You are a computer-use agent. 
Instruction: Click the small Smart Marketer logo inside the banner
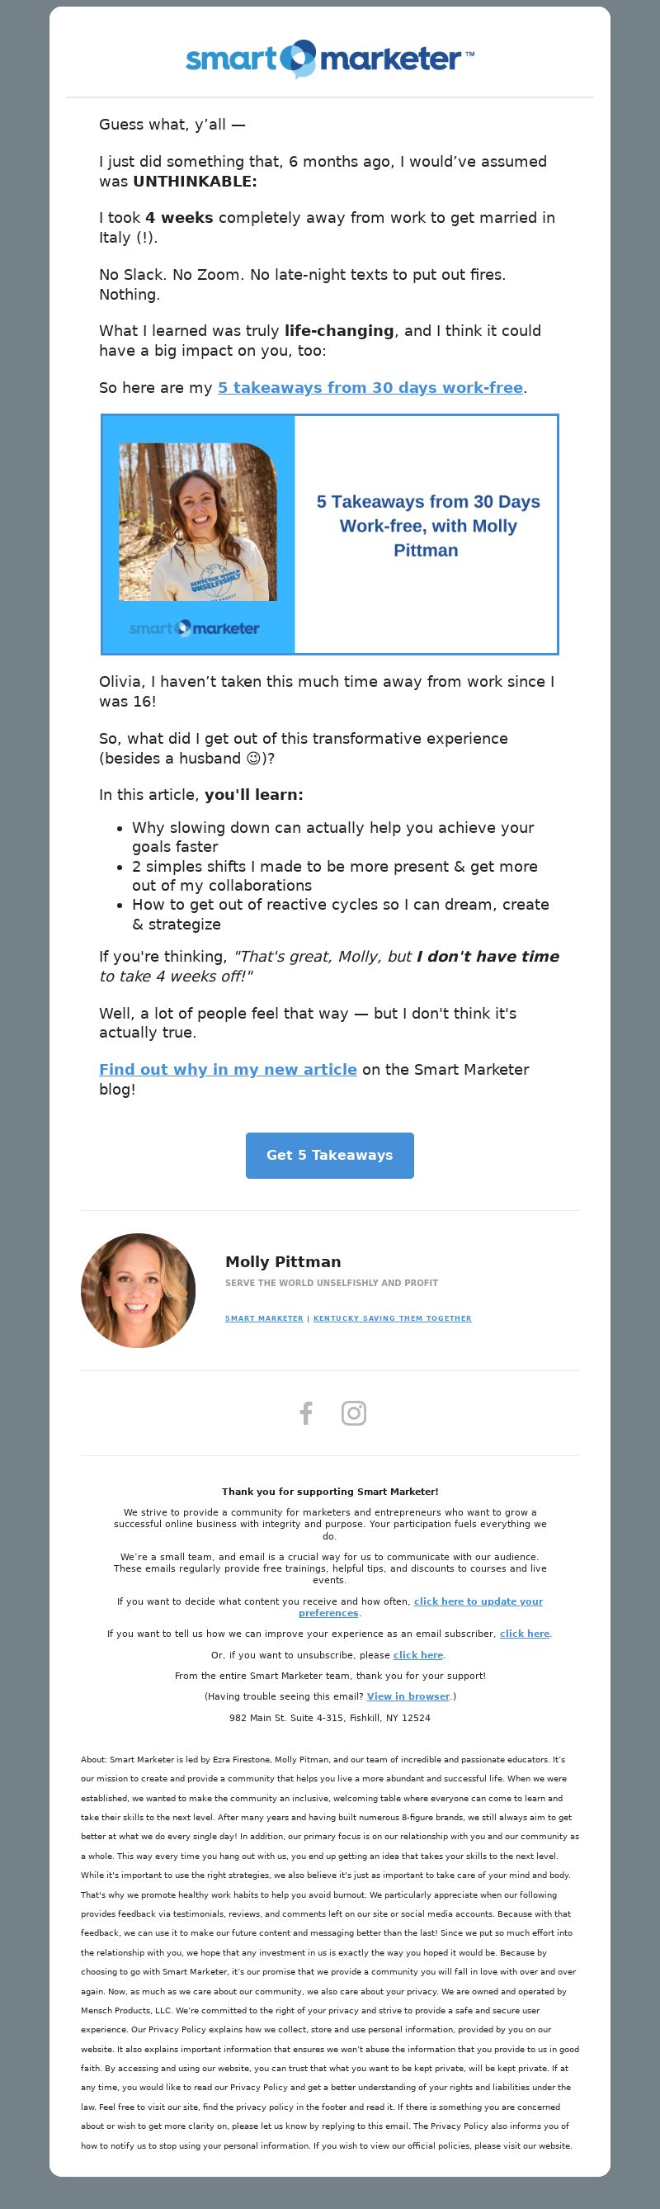coord(195,628)
